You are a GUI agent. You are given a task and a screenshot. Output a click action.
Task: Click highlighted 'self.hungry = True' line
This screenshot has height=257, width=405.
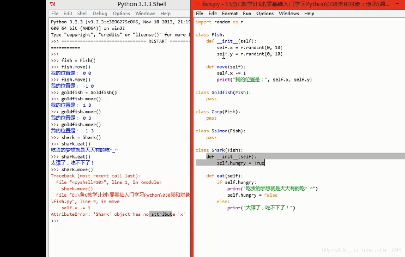click(241, 163)
